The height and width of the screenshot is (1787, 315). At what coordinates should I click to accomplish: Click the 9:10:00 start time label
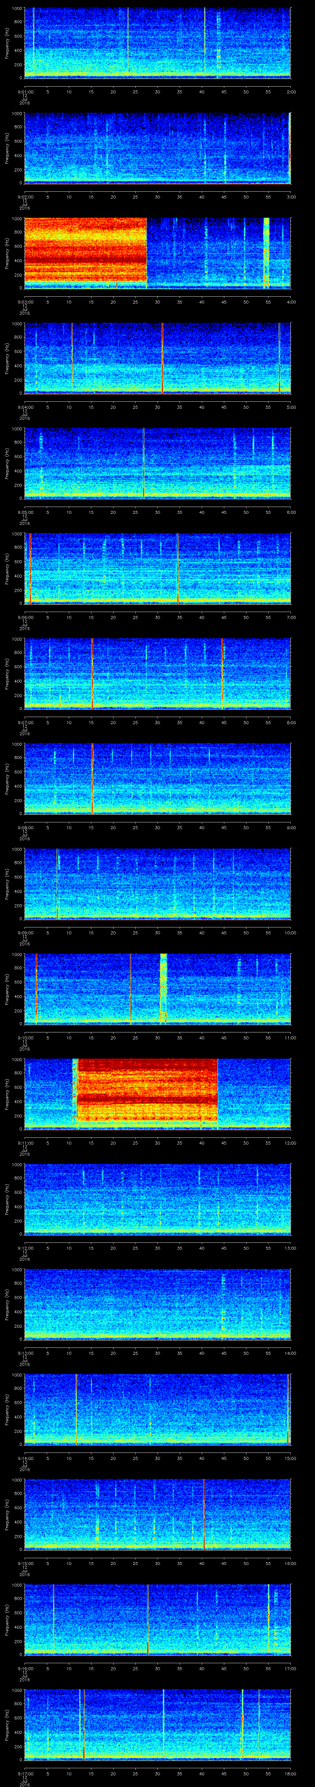coord(26,1038)
